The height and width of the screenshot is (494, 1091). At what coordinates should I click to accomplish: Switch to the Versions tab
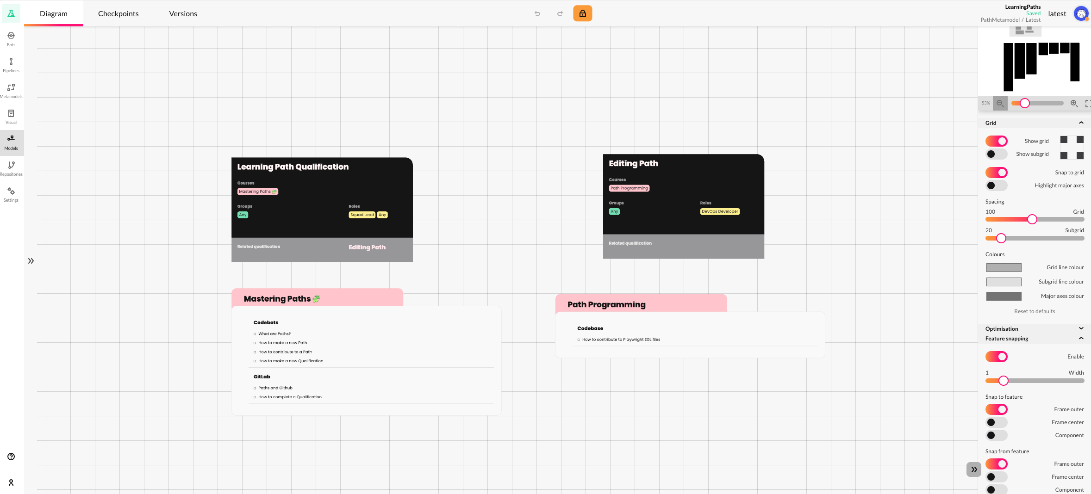pyautogui.click(x=183, y=13)
